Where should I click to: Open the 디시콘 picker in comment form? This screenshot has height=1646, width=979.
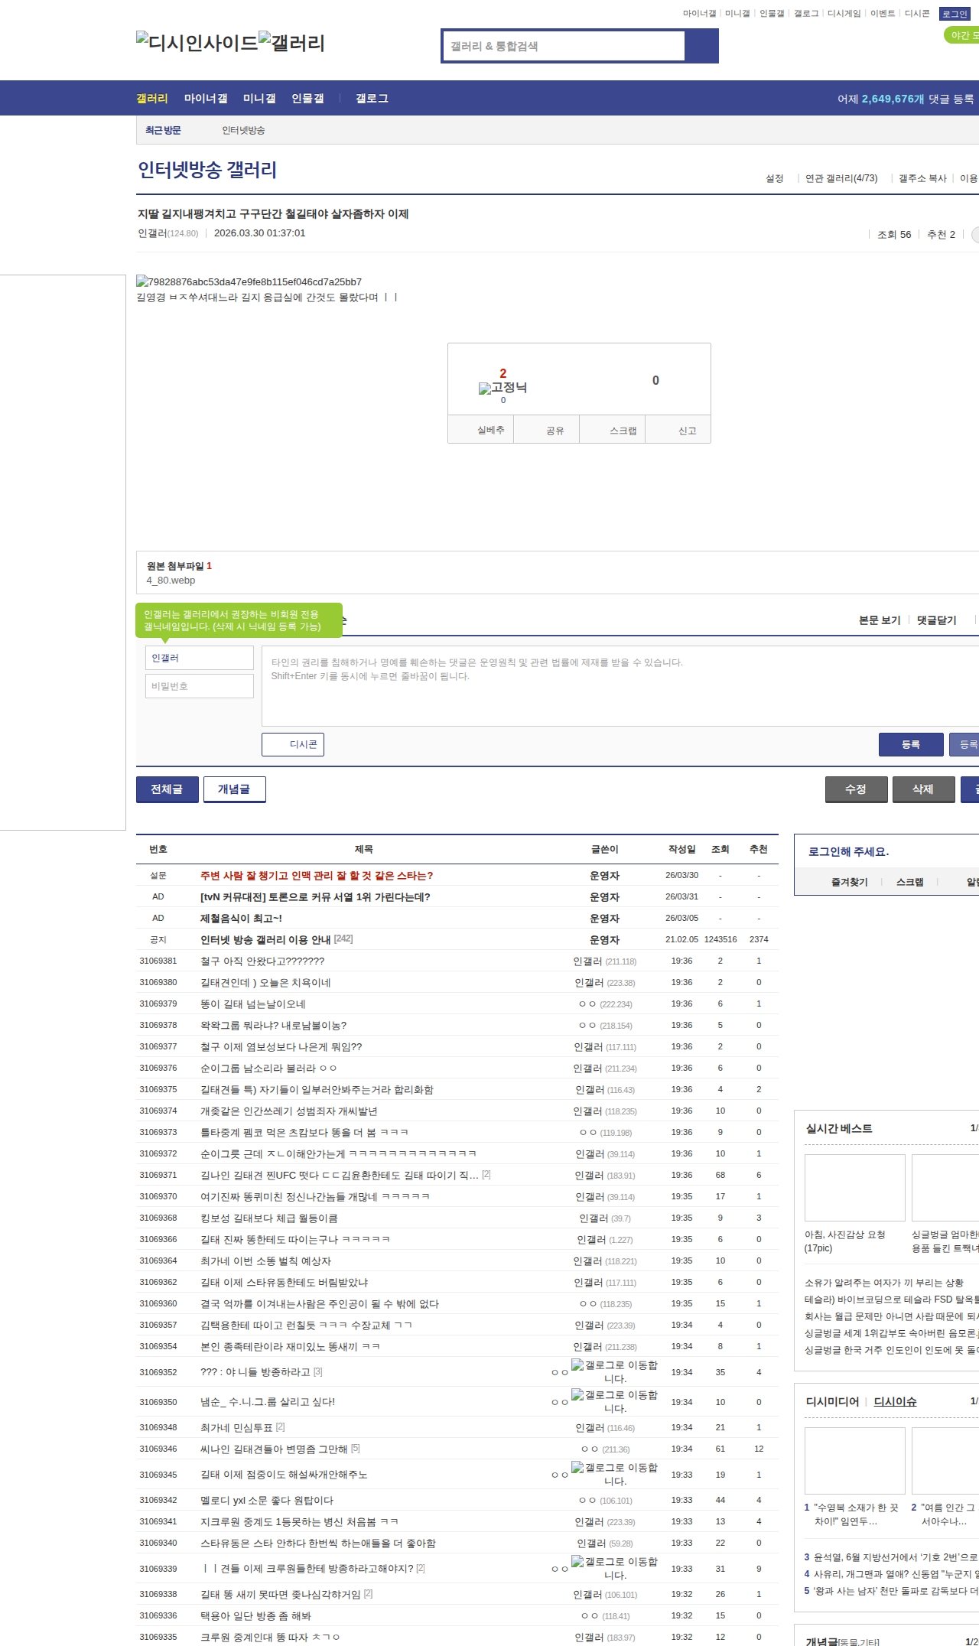pyautogui.click(x=293, y=744)
